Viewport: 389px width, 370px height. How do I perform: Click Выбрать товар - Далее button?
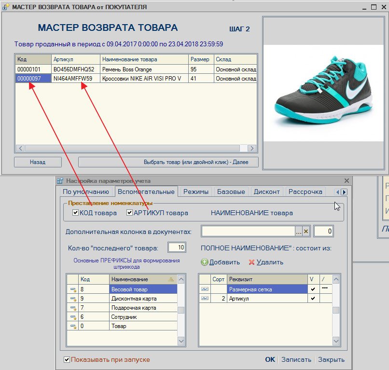[168, 162]
